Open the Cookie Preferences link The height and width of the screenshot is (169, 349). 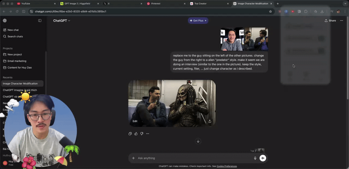point(227,166)
